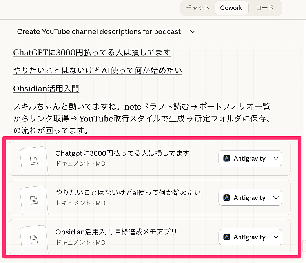Click the document icon for Chatgptに3000円 file
This screenshot has height=263, width=306.
[34, 161]
